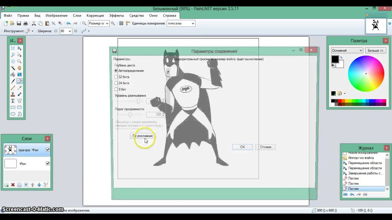Open the Основной color mode dropdown

pos(347,50)
